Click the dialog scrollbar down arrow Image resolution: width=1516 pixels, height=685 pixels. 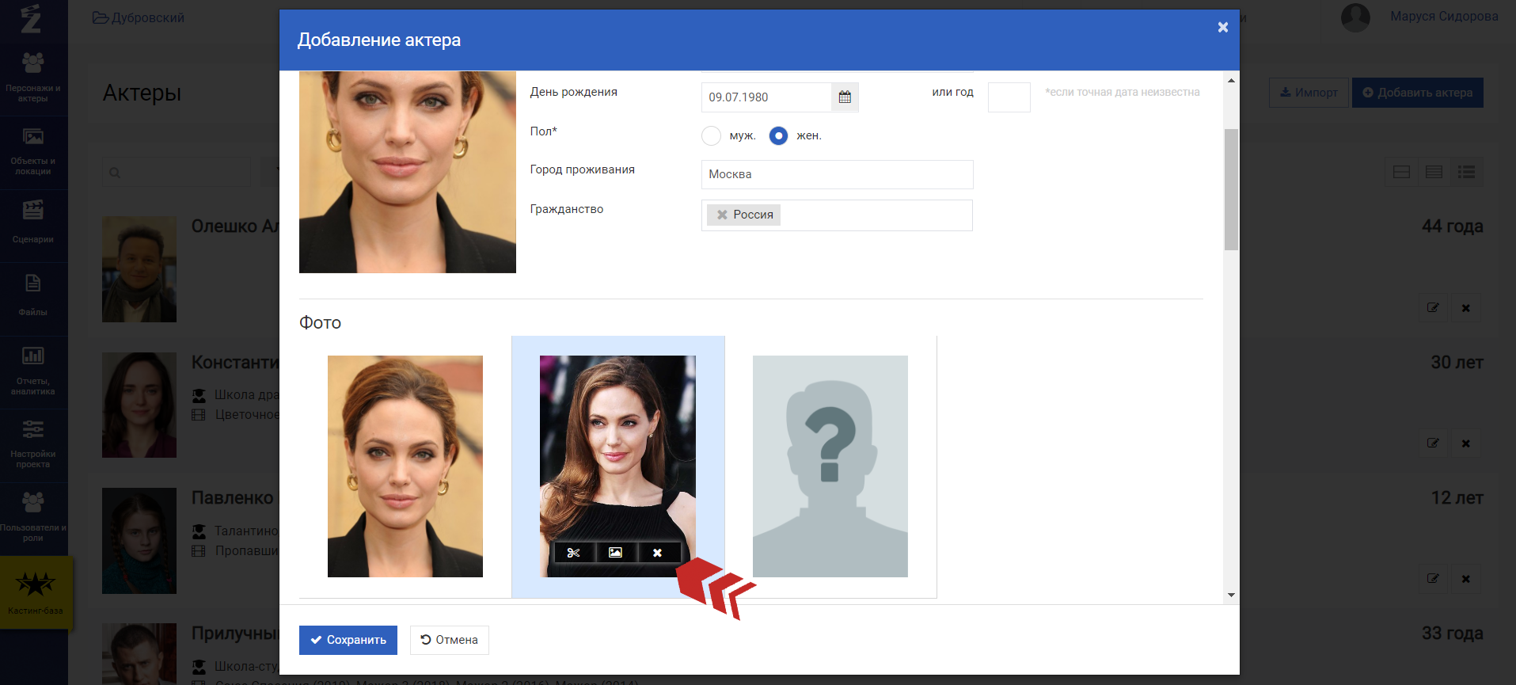click(1231, 595)
